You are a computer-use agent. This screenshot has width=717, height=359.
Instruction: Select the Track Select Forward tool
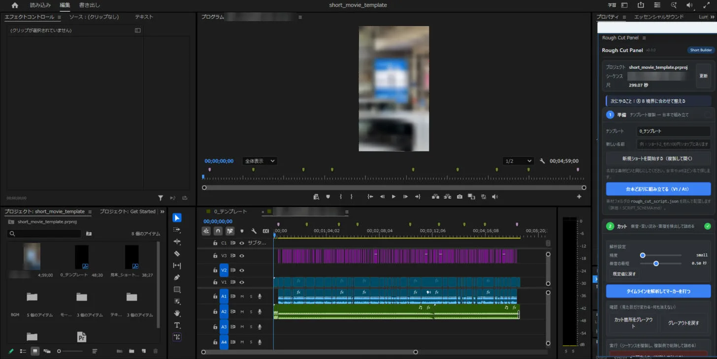[x=177, y=230]
